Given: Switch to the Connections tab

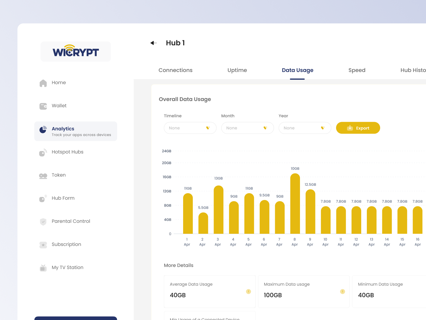Looking at the screenshot, I should tap(175, 70).
